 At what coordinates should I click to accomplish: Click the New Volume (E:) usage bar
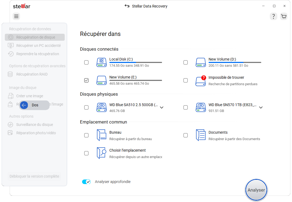coord(136,80)
